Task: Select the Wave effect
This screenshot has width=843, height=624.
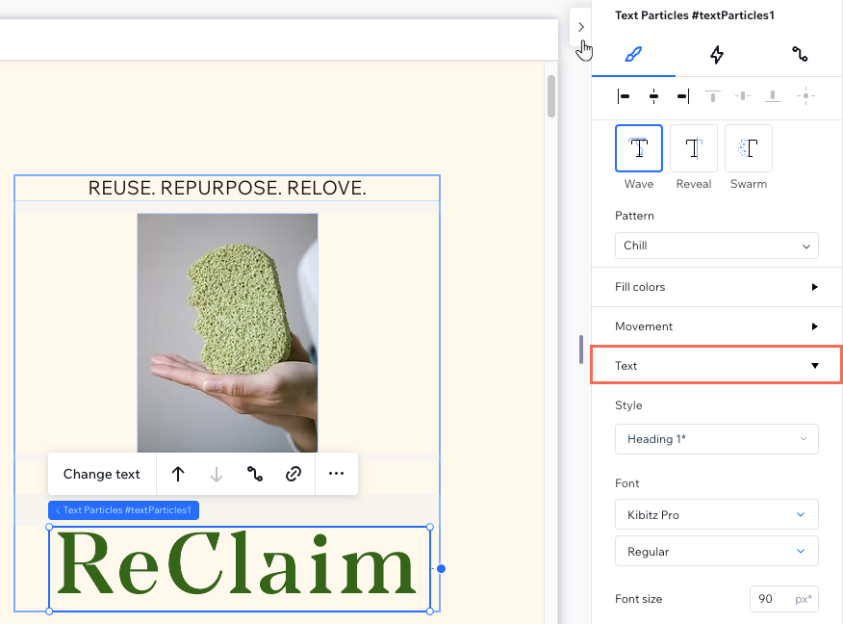Action: pyautogui.click(x=638, y=148)
